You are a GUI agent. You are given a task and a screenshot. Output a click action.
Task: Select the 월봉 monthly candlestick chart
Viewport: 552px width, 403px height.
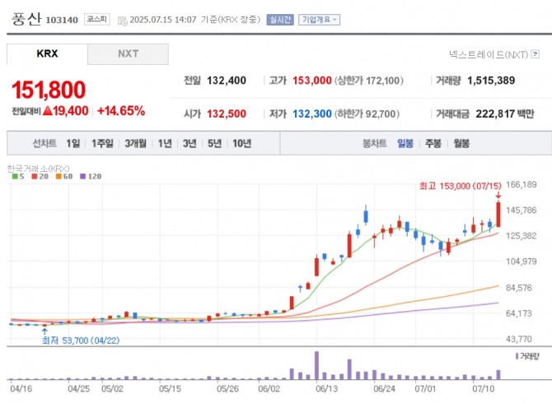(461, 143)
